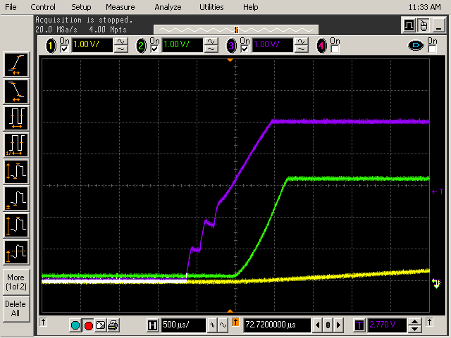Image resolution: width=451 pixels, height=338 pixels.
Task: Click the 2.770 V trigger level field
Action: (387, 325)
